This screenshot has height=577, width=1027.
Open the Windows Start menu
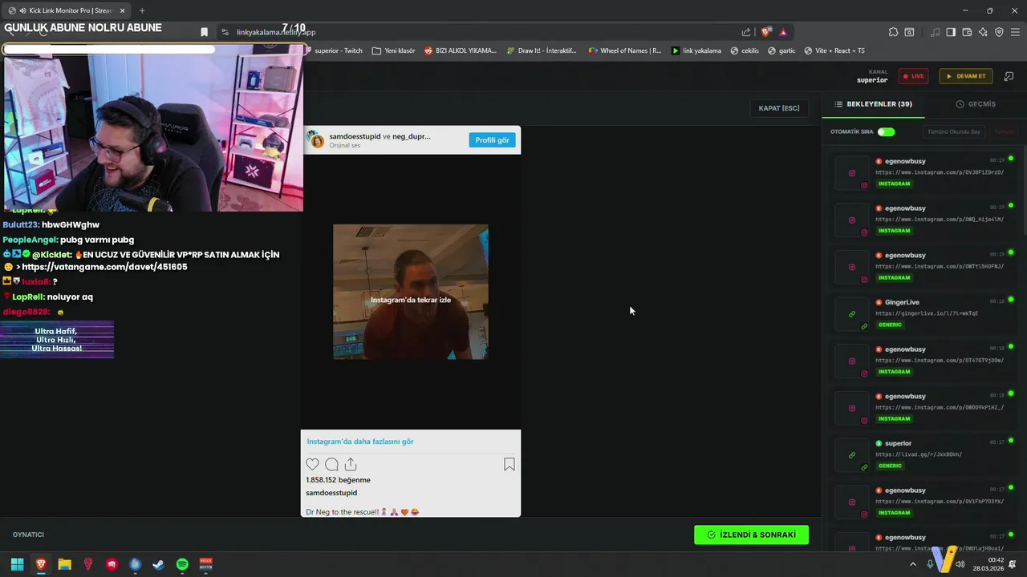pos(17,564)
